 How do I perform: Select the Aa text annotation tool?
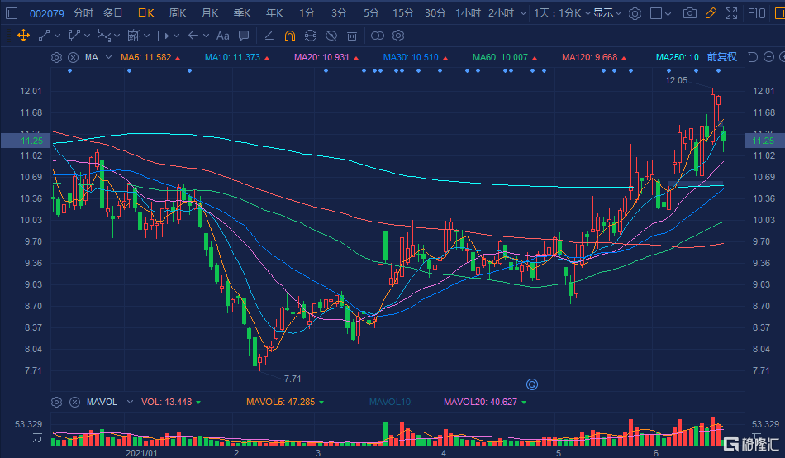tap(222, 36)
